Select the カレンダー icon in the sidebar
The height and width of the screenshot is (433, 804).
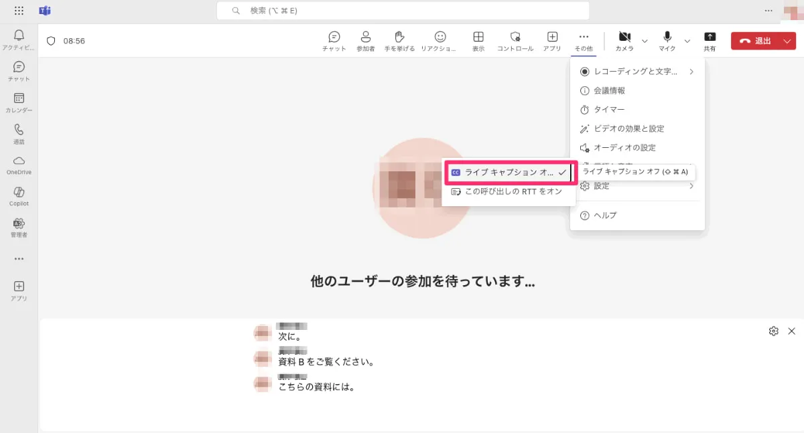[19, 99]
